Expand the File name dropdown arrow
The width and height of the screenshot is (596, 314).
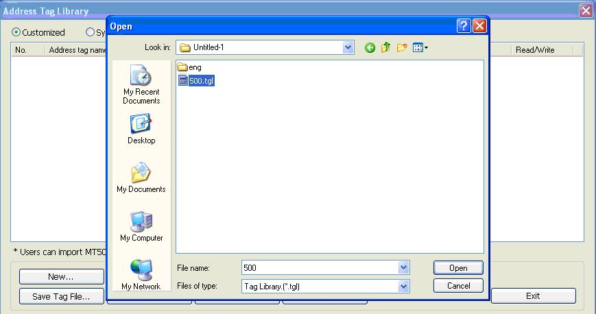[x=403, y=267]
